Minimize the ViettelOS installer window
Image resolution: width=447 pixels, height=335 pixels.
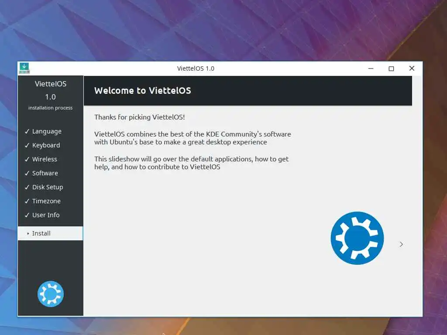point(371,68)
